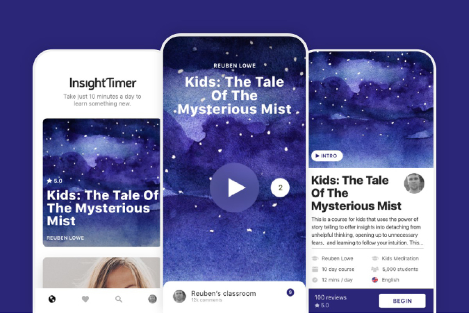Screen dimensions: 469x334
Task: Open the teacher's round photo on course page
Action: point(414,183)
